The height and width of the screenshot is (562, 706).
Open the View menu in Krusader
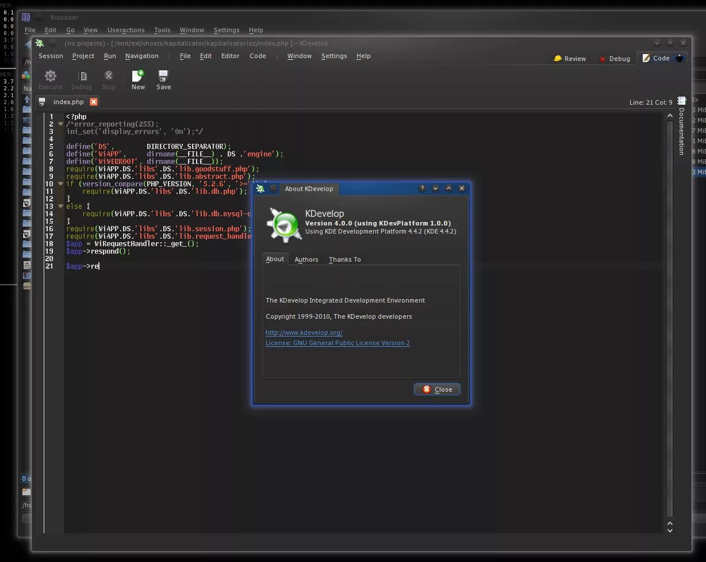tap(91, 30)
